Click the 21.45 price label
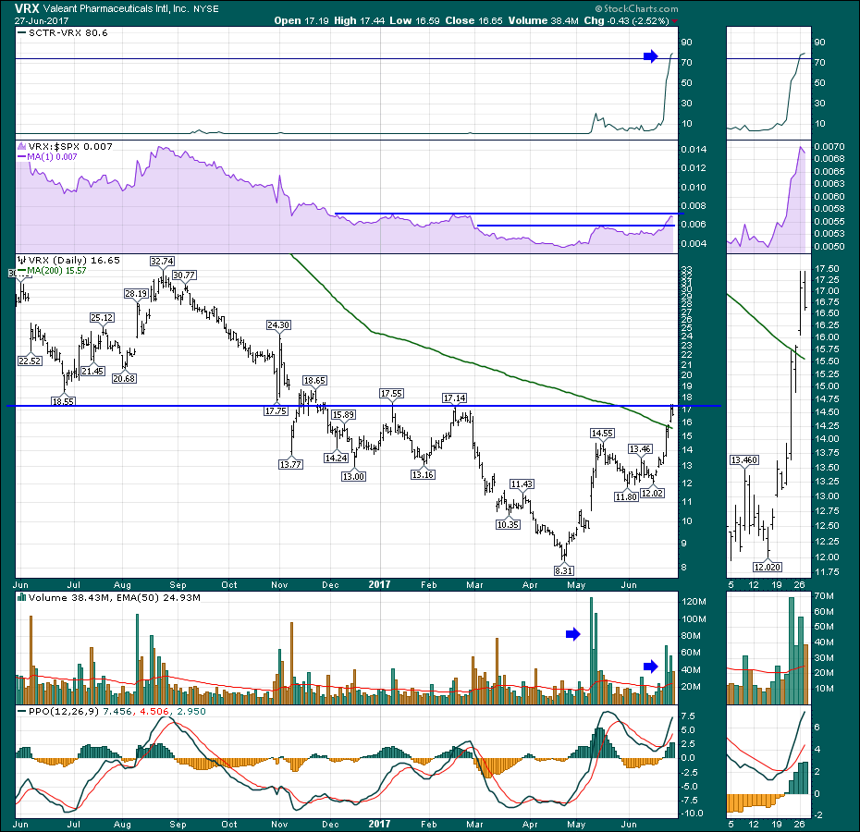 tap(92, 372)
